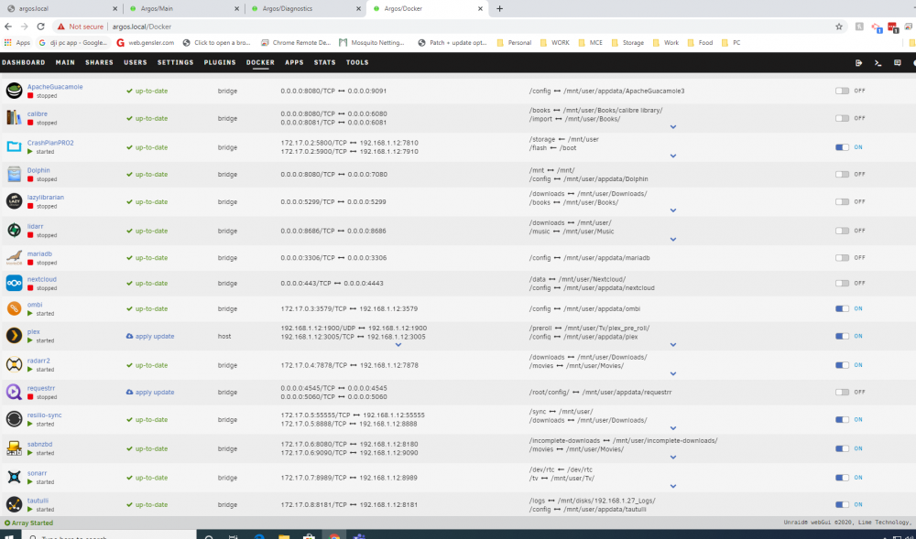Open Chrome from the Windows taskbar
This screenshot has height=539, width=916.
pos(334,535)
